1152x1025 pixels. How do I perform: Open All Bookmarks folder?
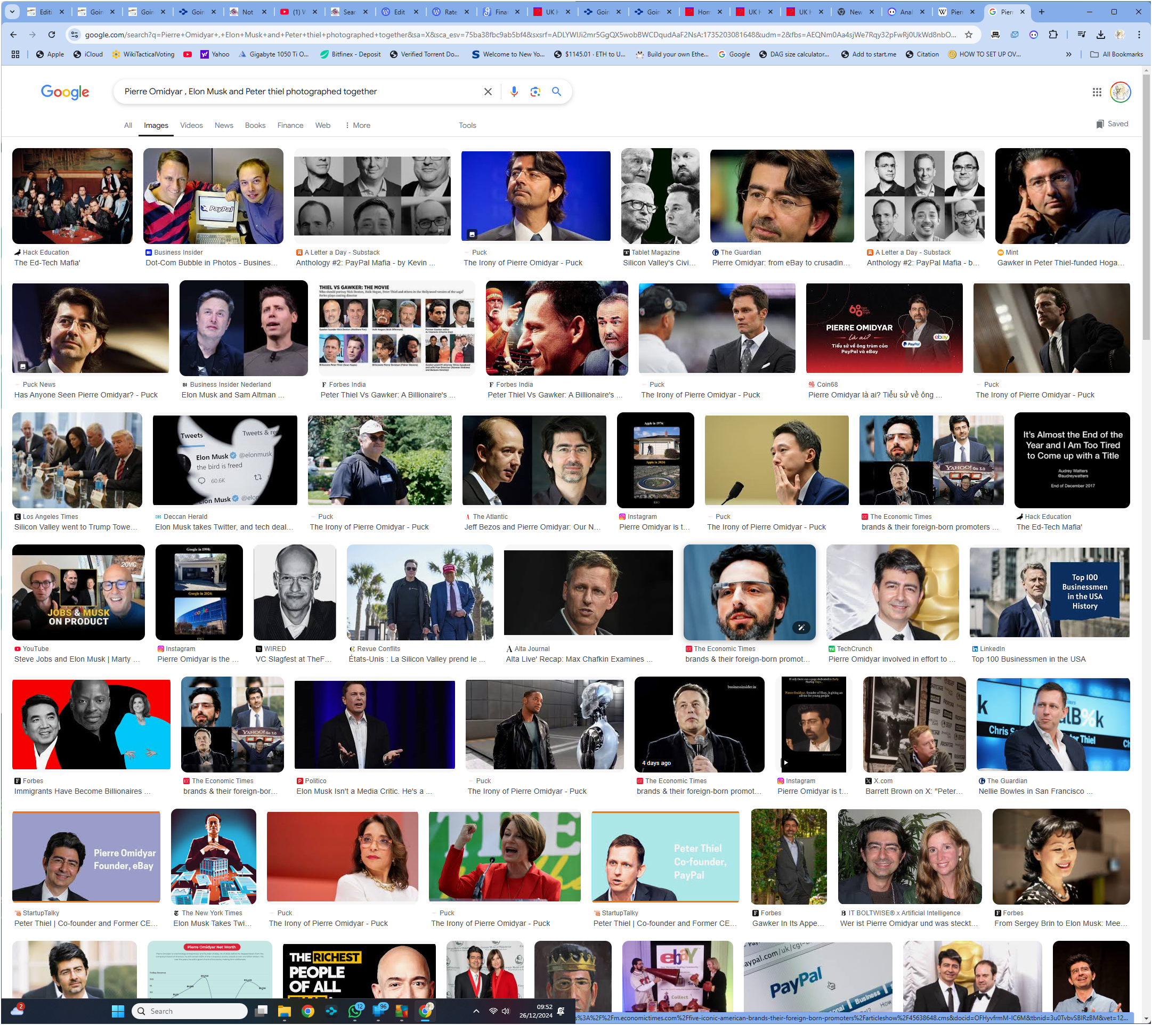(x=1116, y=55)
